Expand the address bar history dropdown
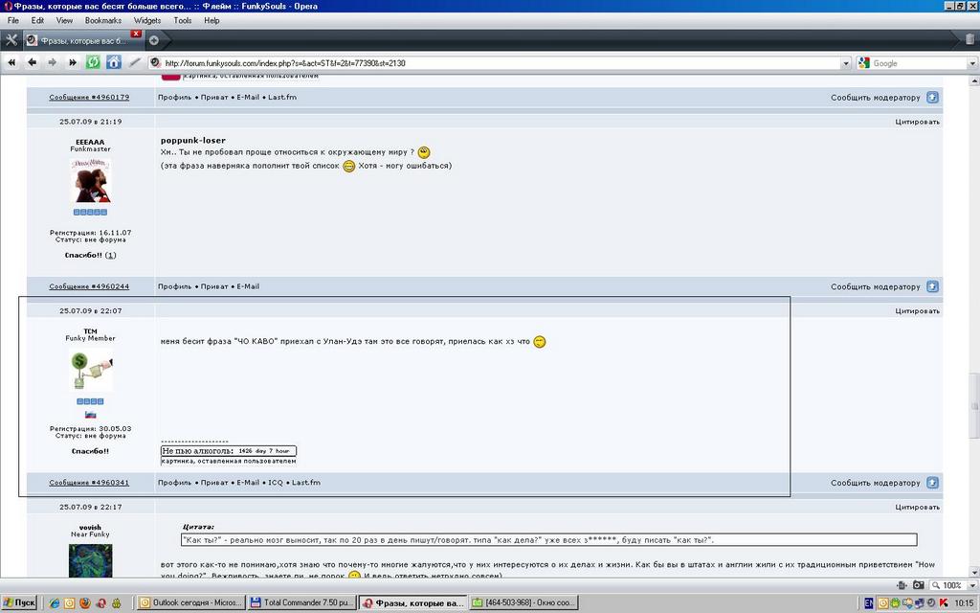 tap(845, 63)
